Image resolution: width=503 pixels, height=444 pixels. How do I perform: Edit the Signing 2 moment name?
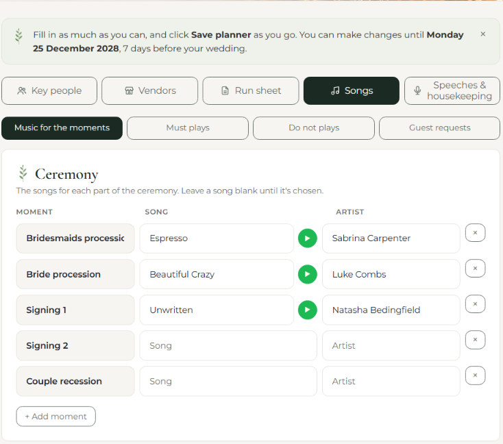[x=75, y=345]
